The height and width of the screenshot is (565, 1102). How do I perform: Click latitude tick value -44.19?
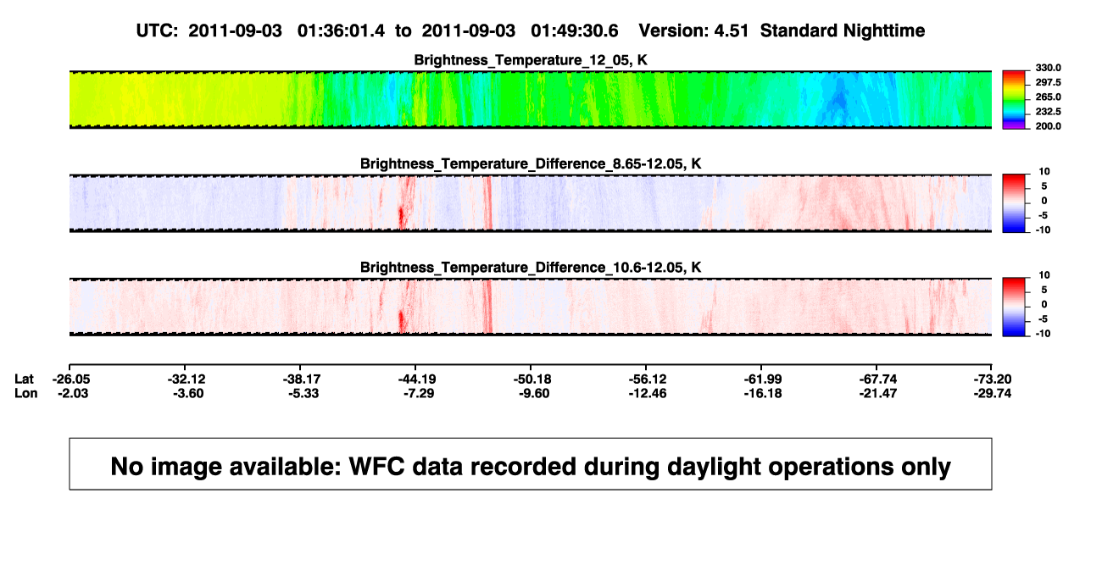coord(418,379)
